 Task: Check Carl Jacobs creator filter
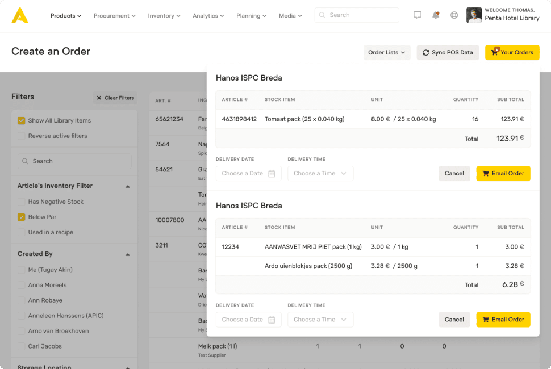tap(21, 346)
